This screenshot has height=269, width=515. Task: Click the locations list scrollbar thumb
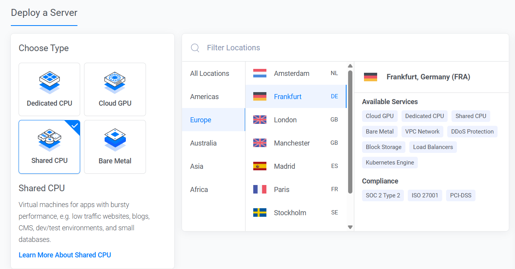[x=350, y=132]
